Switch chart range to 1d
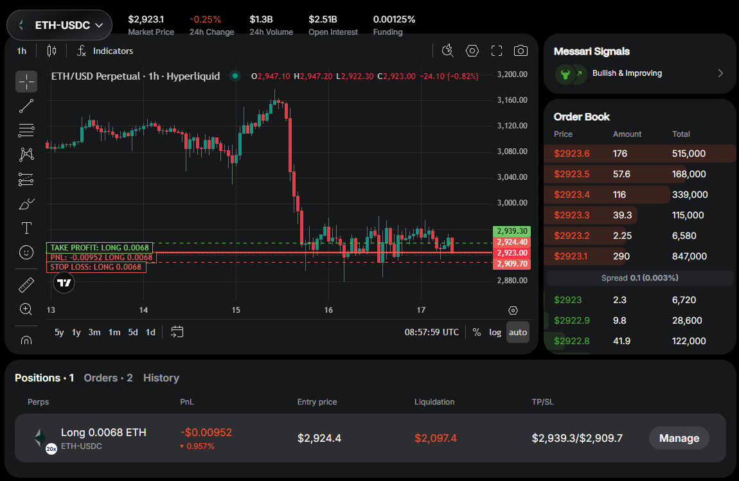The width and height of the screenshot is (739, 481). click(151, 333)
